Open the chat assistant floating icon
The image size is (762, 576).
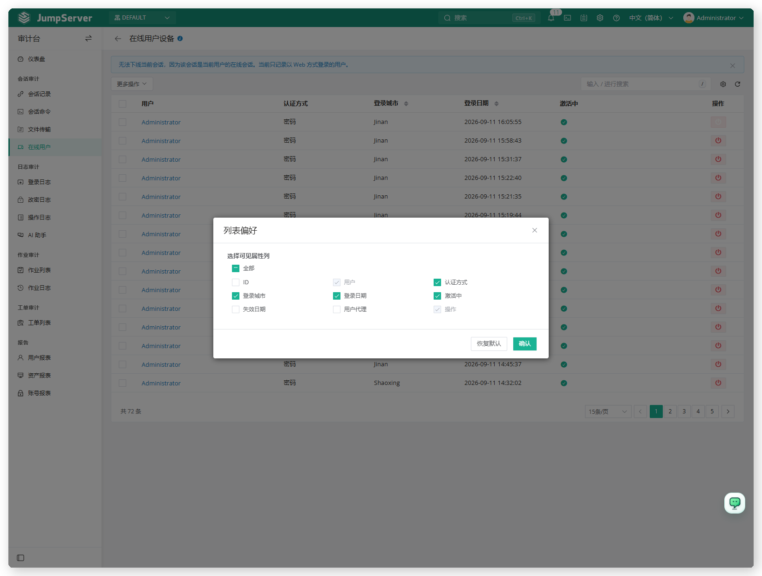coord(735,503)
